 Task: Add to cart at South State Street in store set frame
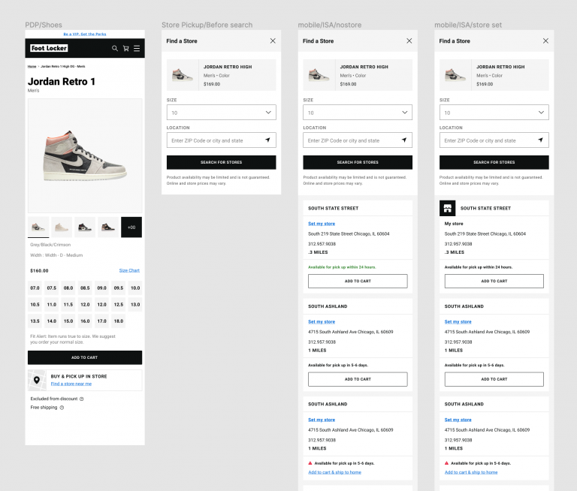tap(494, 281)
